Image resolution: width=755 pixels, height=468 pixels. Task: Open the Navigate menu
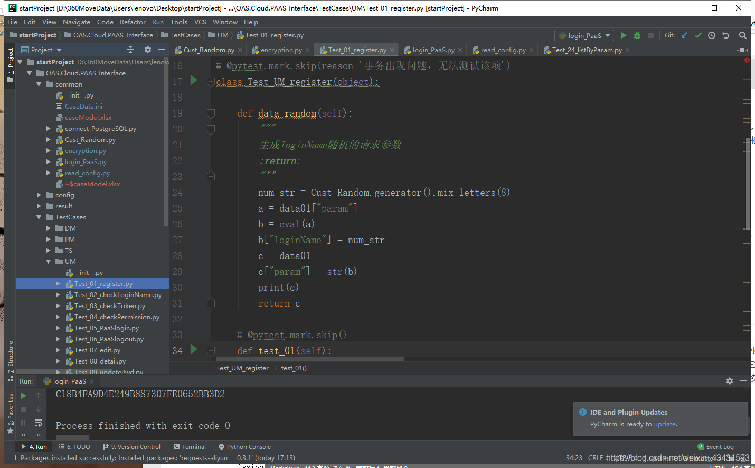pos(77,22)
